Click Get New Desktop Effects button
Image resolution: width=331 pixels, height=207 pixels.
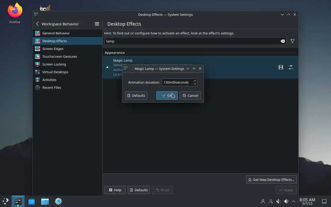271,180
